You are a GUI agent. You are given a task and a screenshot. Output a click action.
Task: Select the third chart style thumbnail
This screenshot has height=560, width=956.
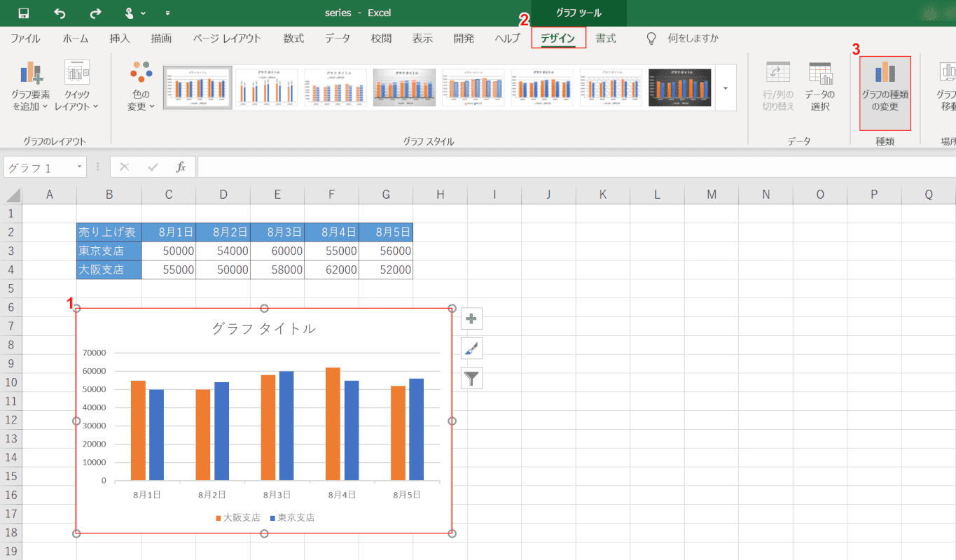pyautogui.click(x=335, y=87)
